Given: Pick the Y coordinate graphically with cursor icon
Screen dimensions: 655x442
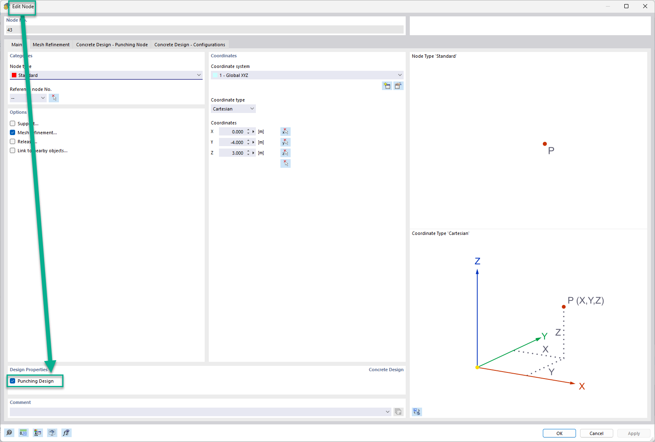Looking at the screenshot, I should click(x=285, y=142).
